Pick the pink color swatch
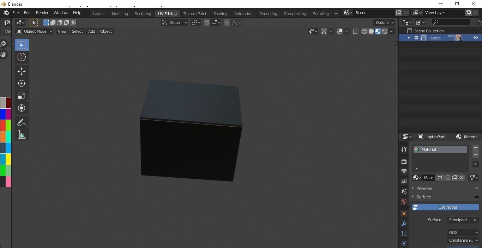 pyautogui.click(x=8, y=182)
